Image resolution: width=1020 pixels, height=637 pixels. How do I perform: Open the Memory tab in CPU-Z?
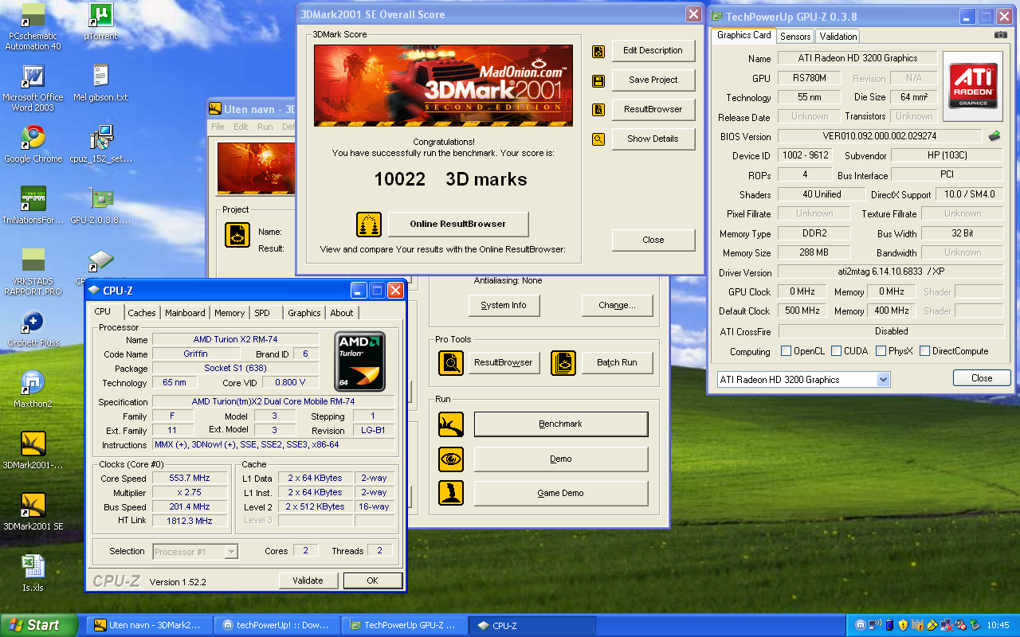229,313
